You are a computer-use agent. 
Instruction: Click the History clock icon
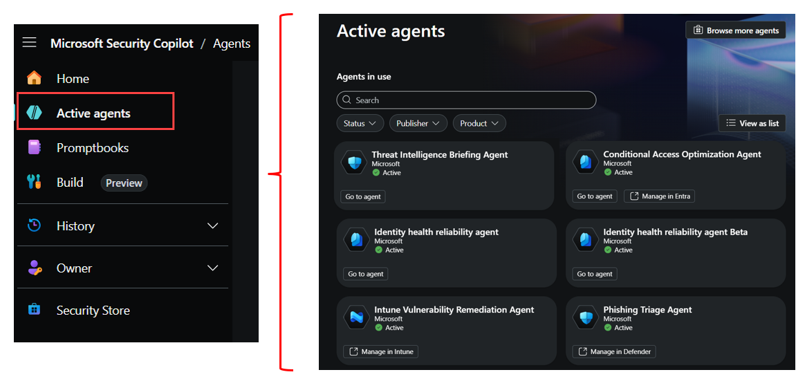[x=34, y=225]
